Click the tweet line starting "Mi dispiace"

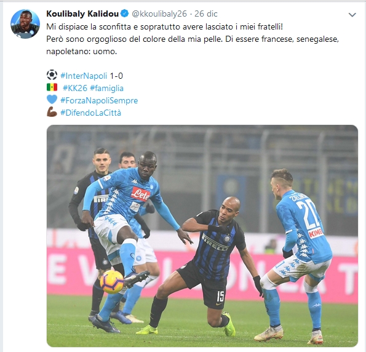(x=165, y=26)
